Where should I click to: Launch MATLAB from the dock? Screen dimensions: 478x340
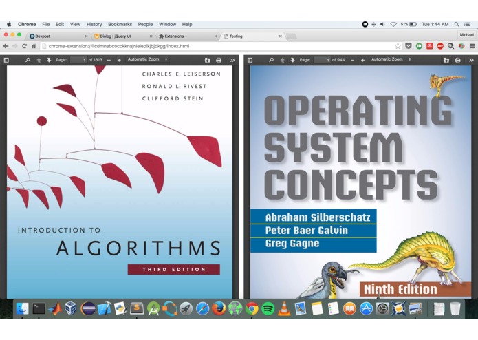tap(55, 308)
